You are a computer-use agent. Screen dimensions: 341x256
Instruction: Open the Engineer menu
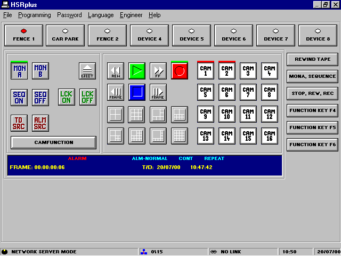click(131, 15)
